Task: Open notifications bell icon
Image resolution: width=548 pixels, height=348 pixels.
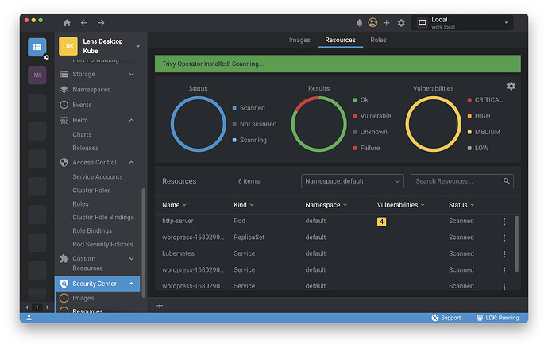Action: tap(360, 23)
